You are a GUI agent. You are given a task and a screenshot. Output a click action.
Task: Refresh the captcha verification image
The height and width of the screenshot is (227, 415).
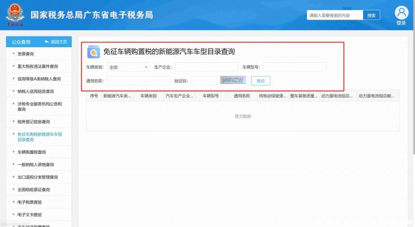232,80
